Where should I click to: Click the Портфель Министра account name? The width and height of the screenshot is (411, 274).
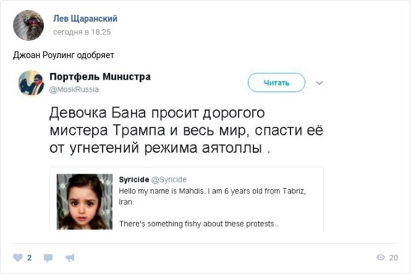click(x=100, y=77)
